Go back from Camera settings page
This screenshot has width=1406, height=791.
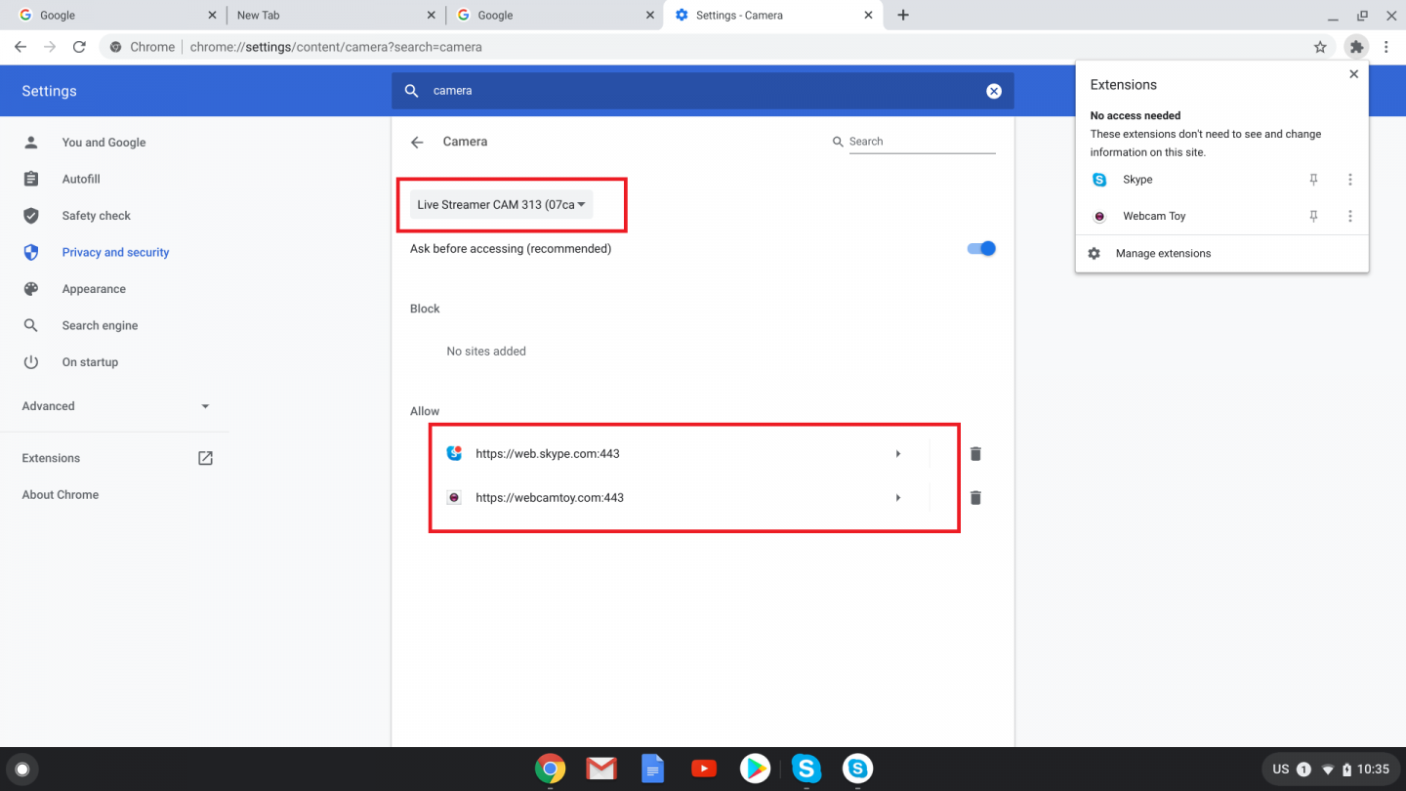417,143
